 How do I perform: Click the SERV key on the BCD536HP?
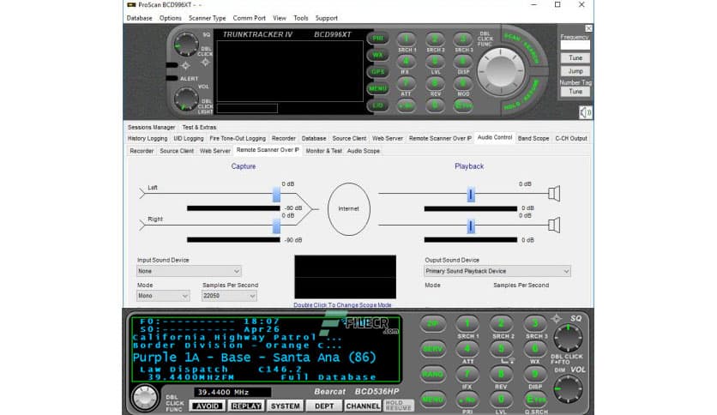(x=432, y=349)
